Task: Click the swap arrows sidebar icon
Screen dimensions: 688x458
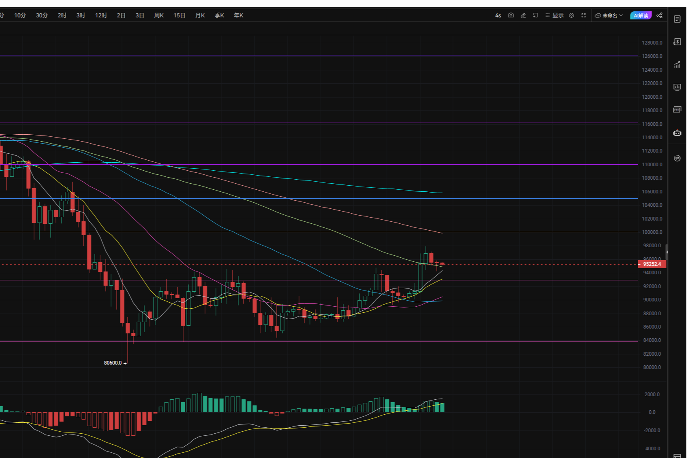Action: (x=677, y=158)
